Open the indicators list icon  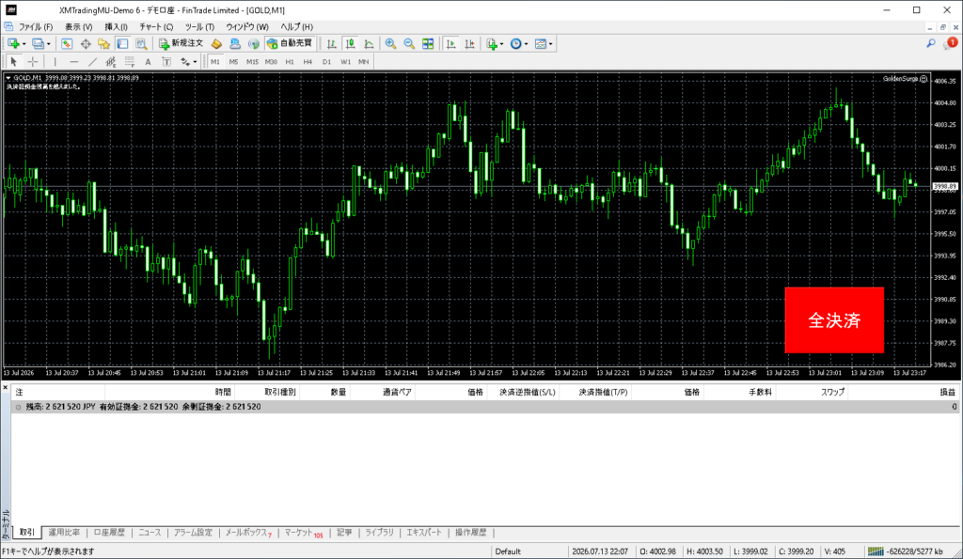491,43
